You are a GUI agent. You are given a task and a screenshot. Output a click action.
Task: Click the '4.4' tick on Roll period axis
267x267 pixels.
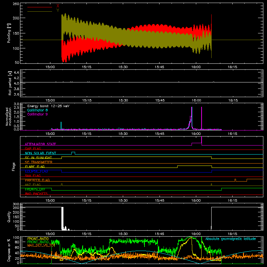click(16, 72)
